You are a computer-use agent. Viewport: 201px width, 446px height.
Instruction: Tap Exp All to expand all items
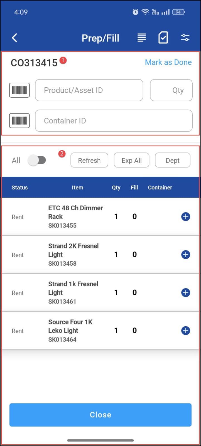132,160
